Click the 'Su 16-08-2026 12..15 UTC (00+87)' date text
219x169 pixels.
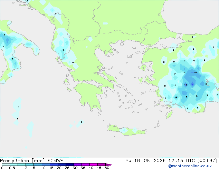tap(171, 161)
